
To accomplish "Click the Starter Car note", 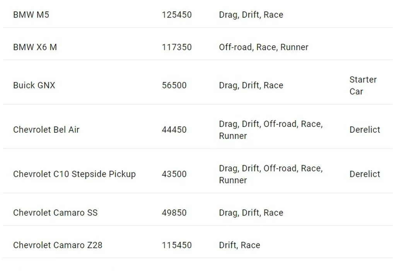I will 363,85.
